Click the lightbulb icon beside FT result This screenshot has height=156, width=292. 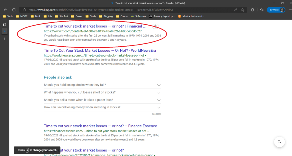click(x=155, y=26)
